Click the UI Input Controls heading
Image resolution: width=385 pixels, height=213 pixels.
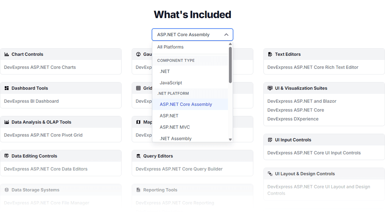click(x=293, y=140)
